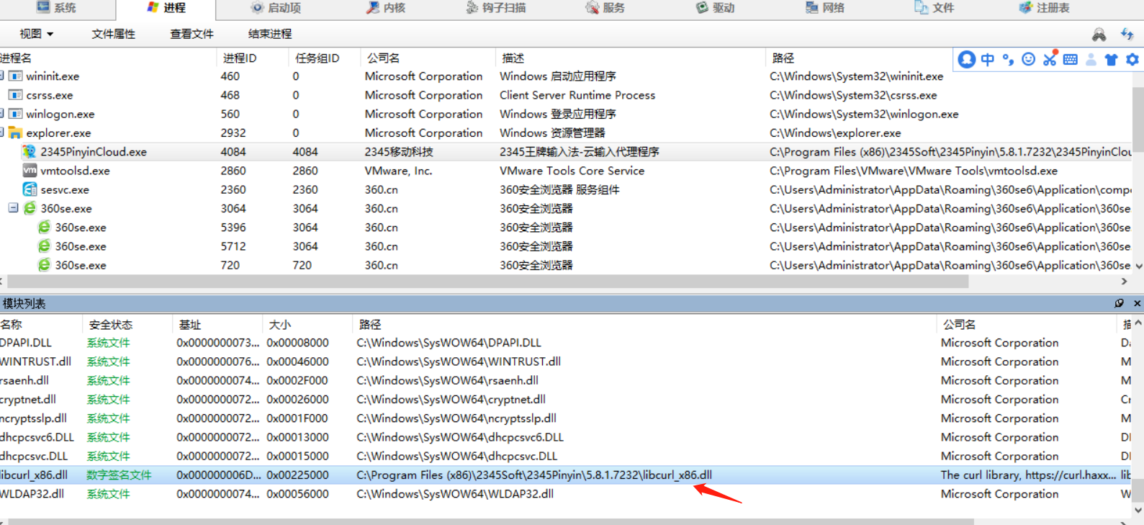Screen dimensions: 1144x525
Task: Click the IME user avatar icon
Action: 967,59
